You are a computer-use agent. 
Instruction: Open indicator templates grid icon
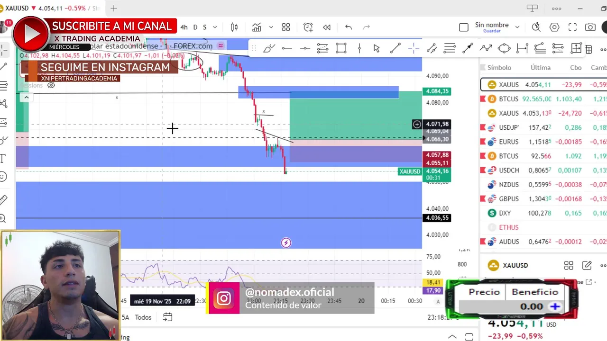click(x=286, y=27)
